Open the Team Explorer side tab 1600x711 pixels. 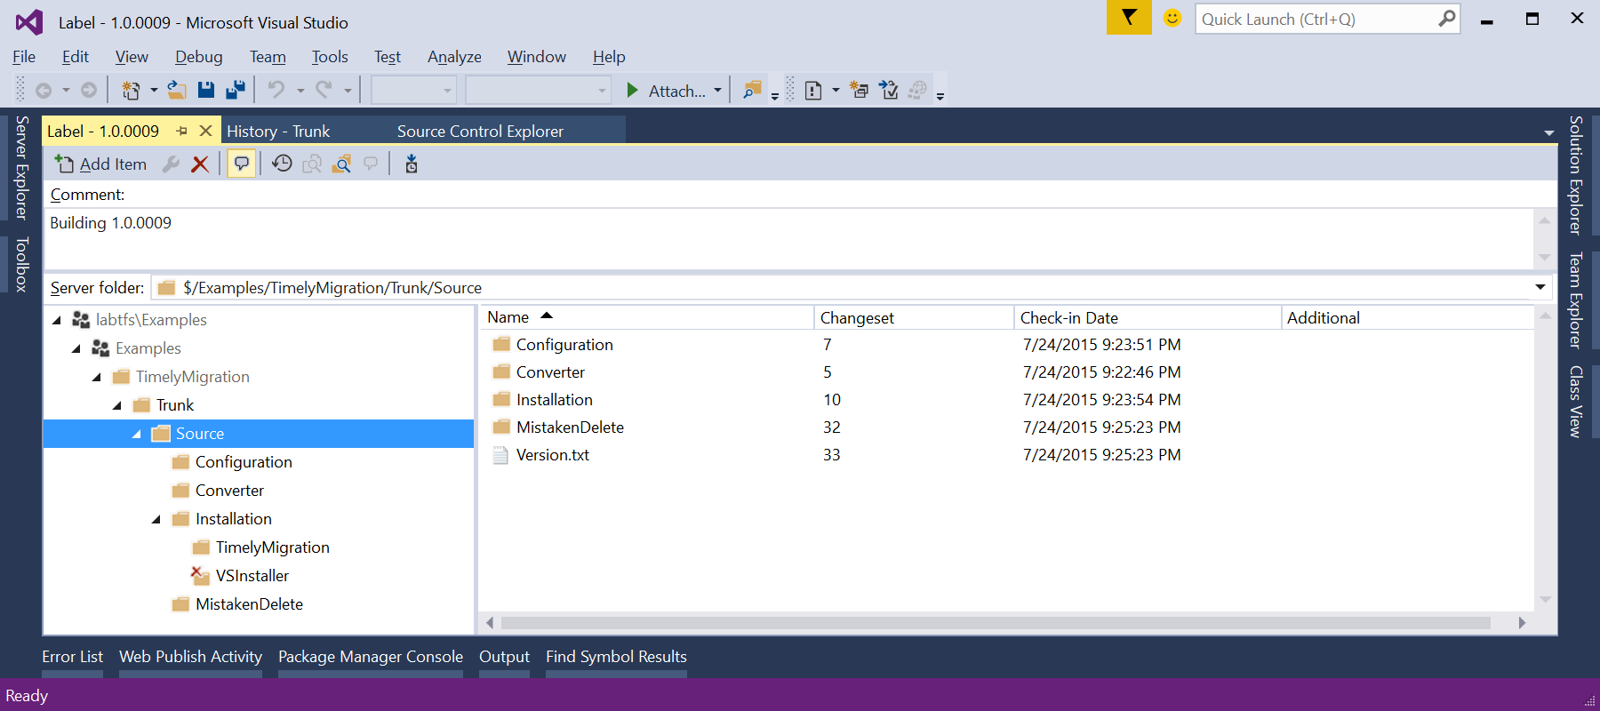point(1575,300)
